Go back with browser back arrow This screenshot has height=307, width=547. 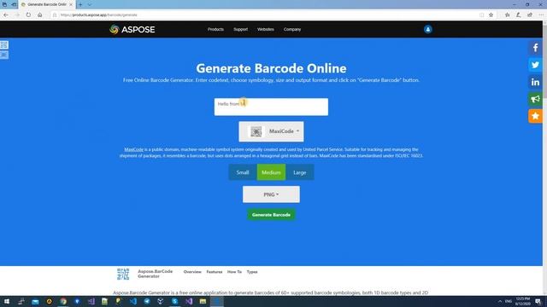[6, 15]
